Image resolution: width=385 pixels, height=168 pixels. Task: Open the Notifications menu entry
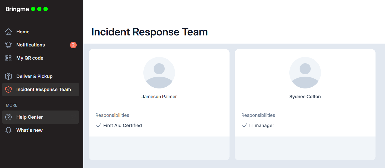tap(31, 45)
